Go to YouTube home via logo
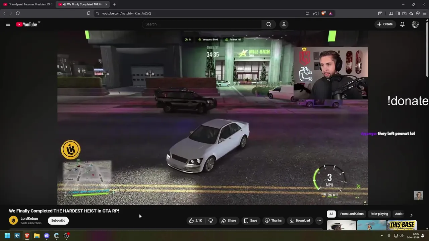429x241 pixels. (26, 24)
